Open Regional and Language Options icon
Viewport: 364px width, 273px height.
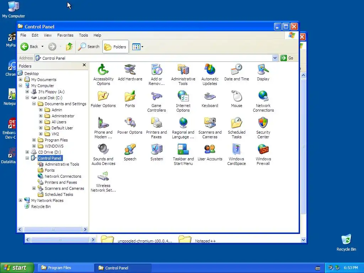[183, 128]
